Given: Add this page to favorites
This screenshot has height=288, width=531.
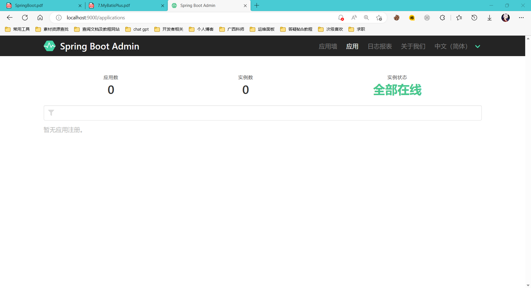Looking at the screenshot, I should [x=379, y=18].
